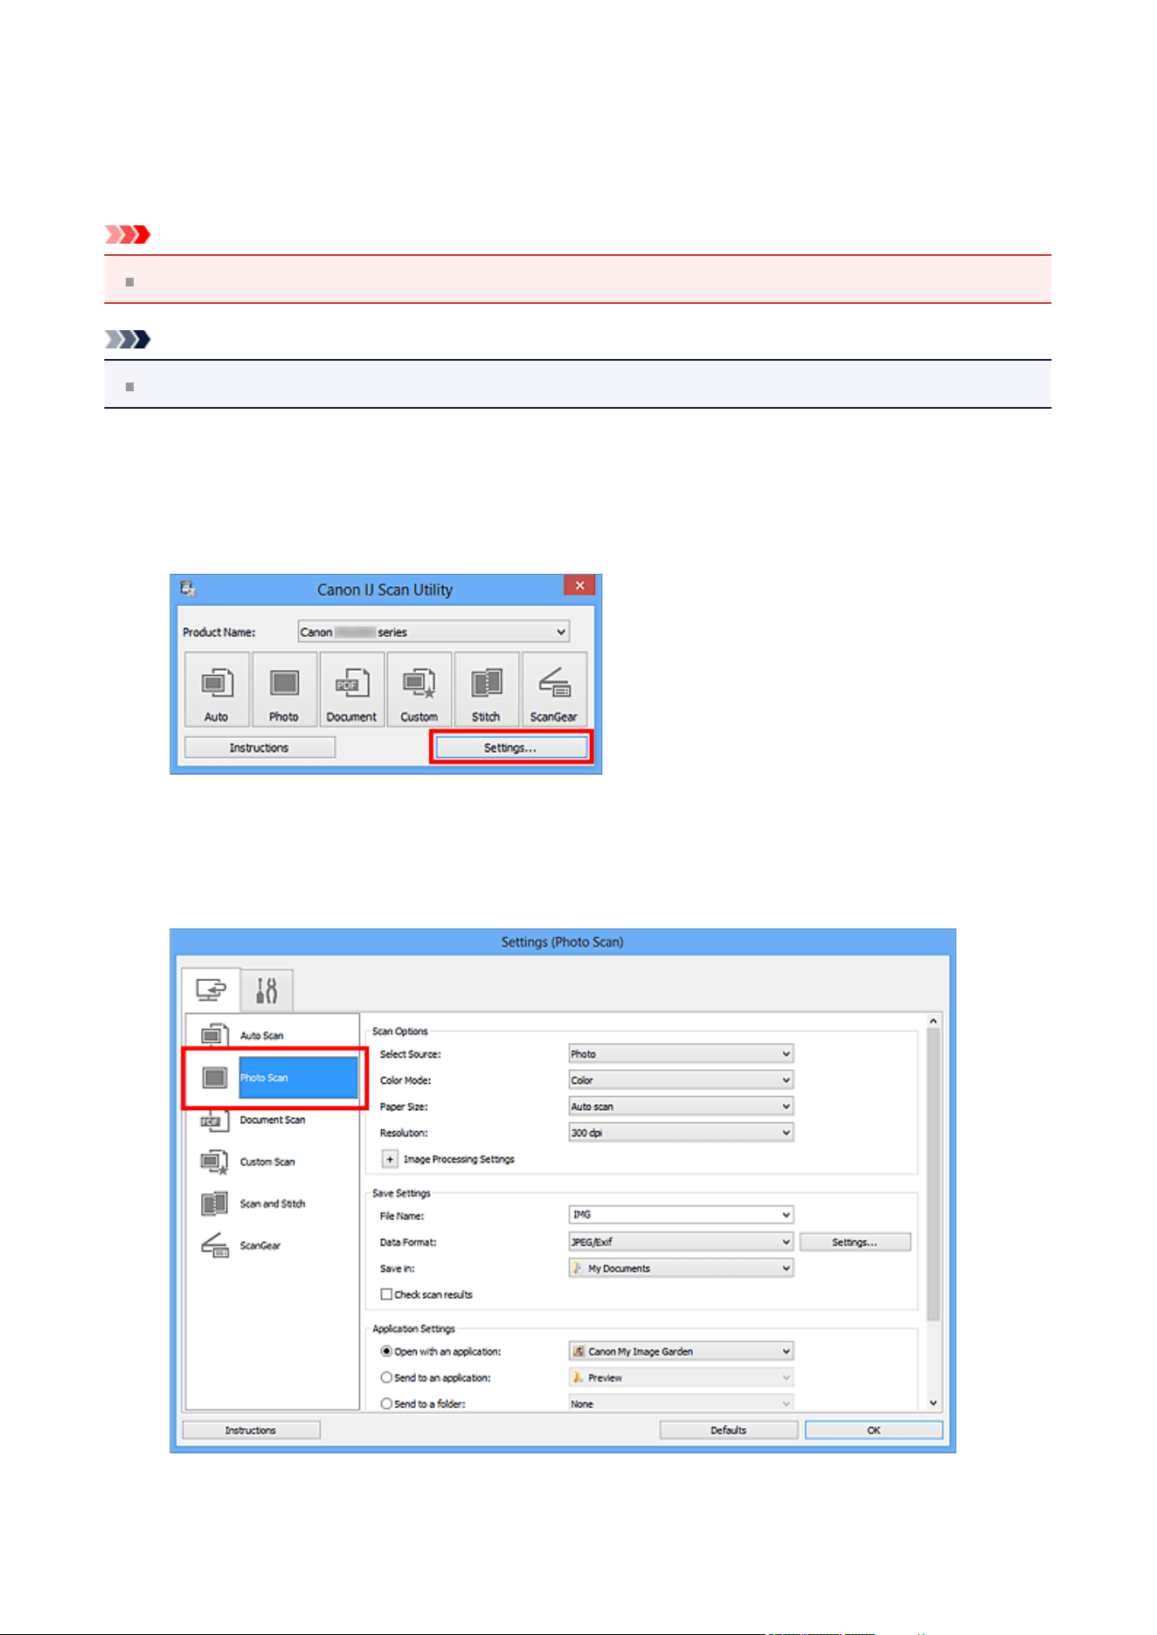Viewport: 1157px width, 1635px height.
Task: Select the Photo scan icon button
Action: pyautogui.click(x=284, y=689)
